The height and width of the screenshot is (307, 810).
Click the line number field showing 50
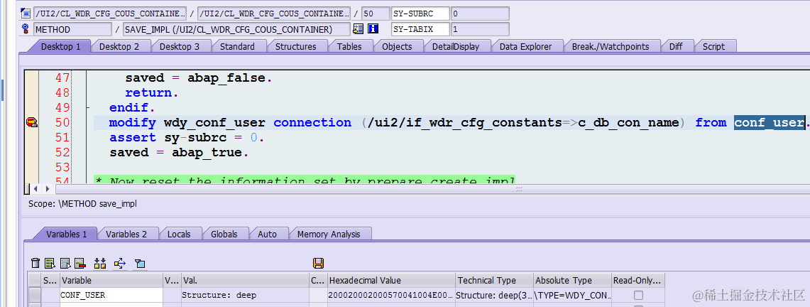375,14
